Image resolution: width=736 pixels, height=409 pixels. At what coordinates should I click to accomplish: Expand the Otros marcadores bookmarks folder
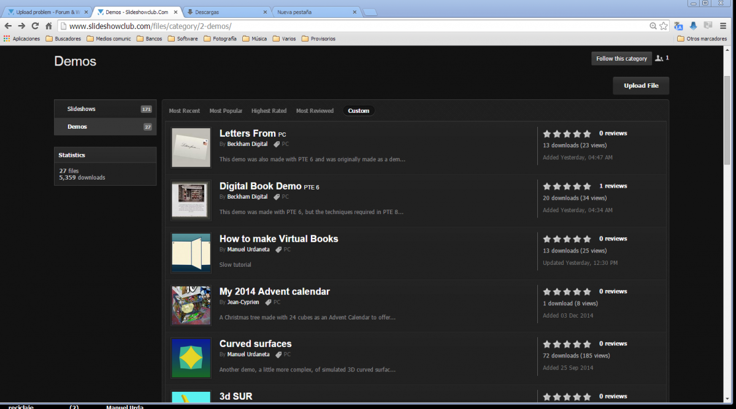(702, 39)
